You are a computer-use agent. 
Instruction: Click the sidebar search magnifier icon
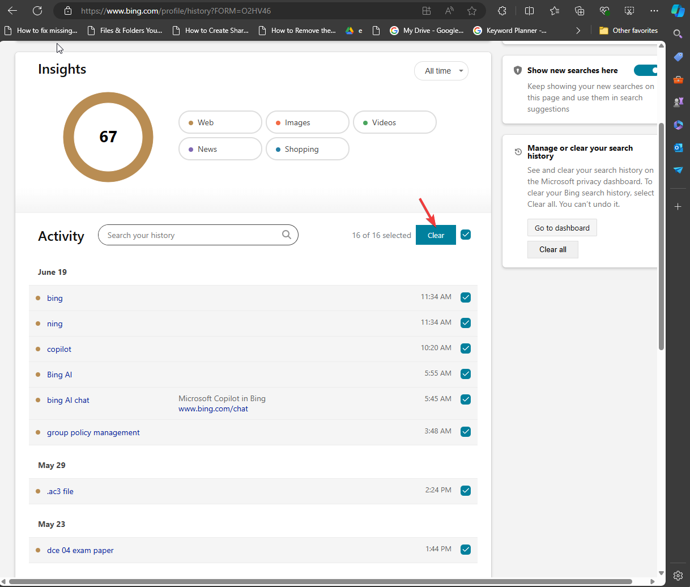click(x=678, y=34)
